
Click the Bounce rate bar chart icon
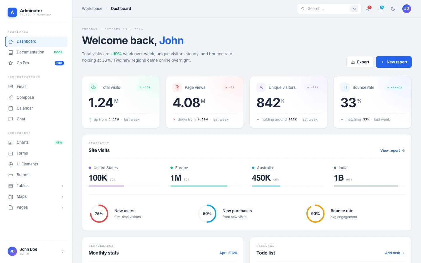(345, 87)
